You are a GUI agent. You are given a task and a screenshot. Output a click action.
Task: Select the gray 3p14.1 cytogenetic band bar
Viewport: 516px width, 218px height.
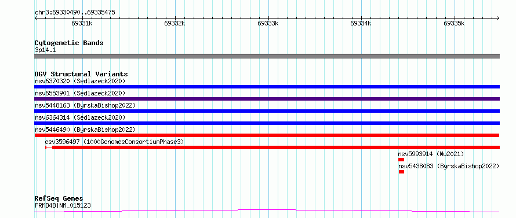coord(267,56)
